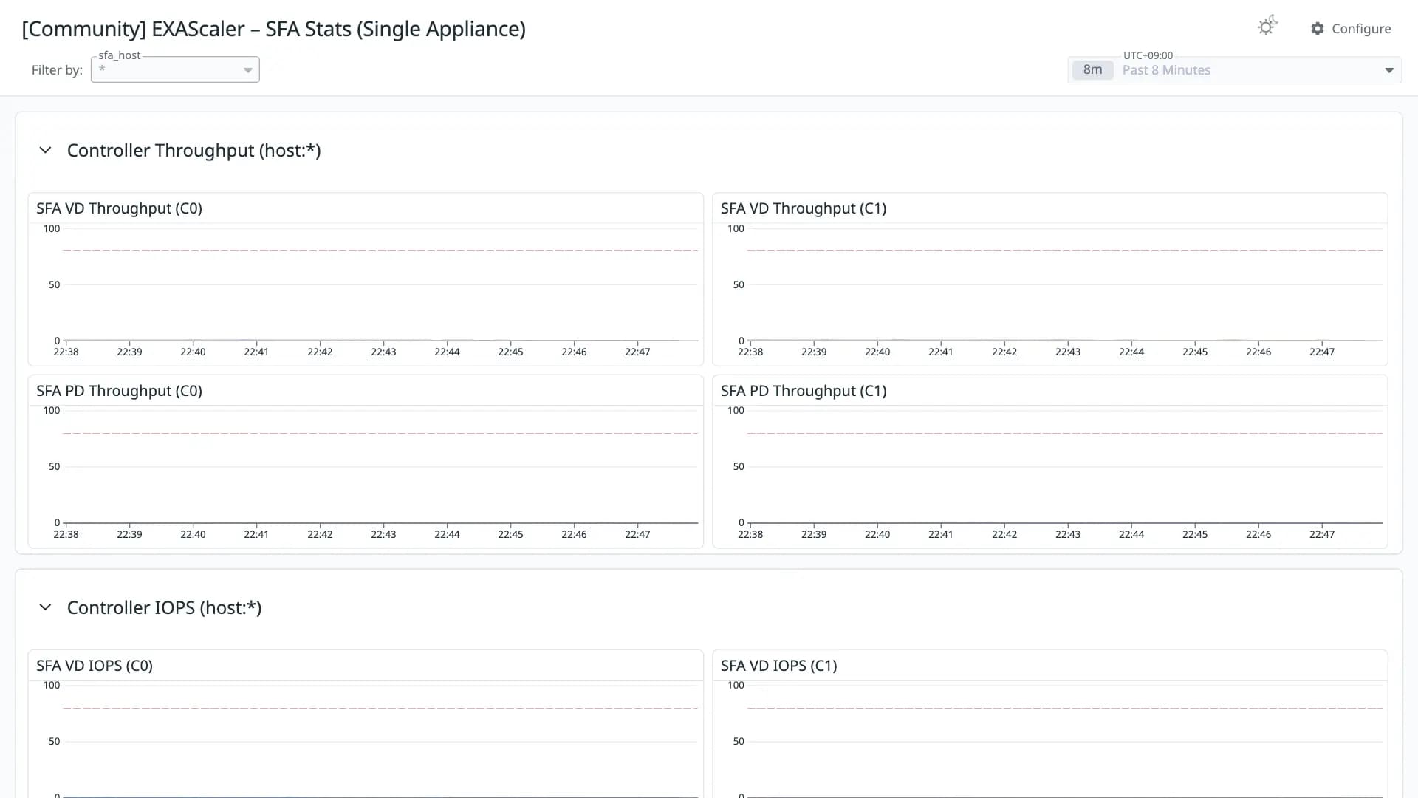
Task: Click the Controller Throughput (host:*) heading
Action: [194, 151]
